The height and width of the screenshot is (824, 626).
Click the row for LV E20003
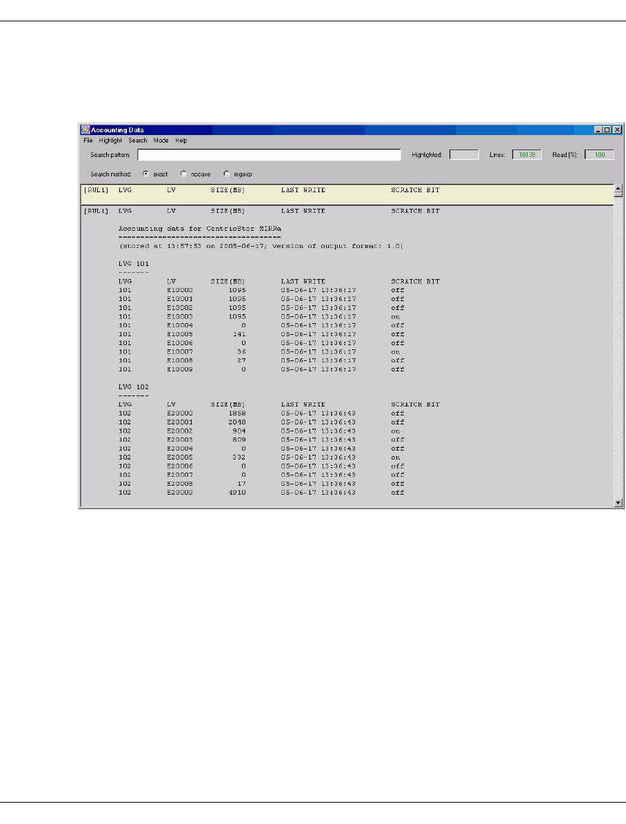(x=261, y=440)
